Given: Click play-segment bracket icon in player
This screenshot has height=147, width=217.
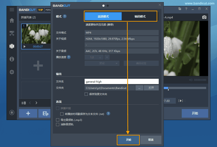Looking at the screenshot, I should pos(180,101).
